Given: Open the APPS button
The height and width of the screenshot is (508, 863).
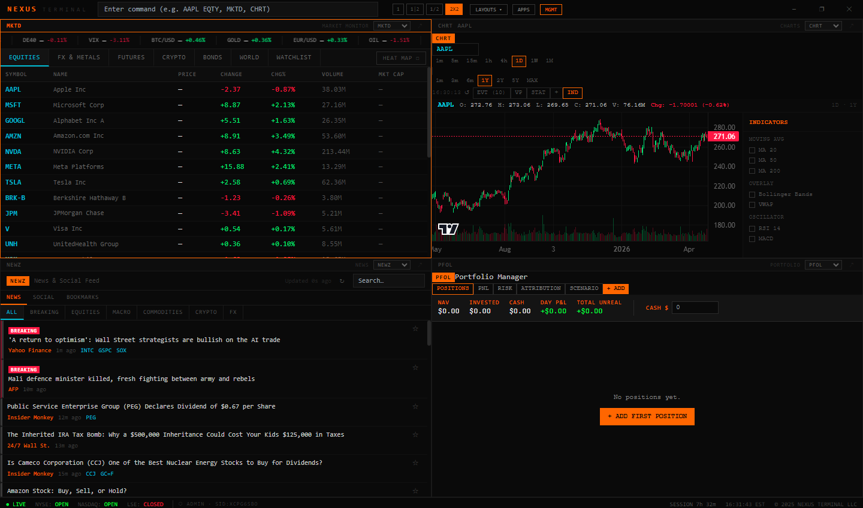Looking at the screenshot, I should [524, 10].
